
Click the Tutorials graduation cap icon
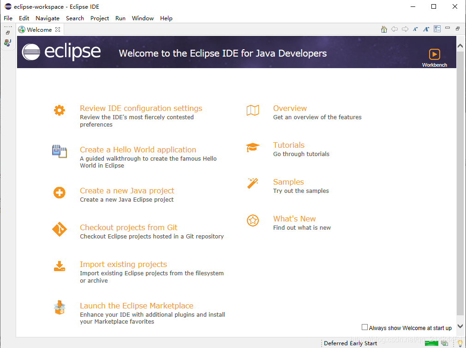coord(253,147)
